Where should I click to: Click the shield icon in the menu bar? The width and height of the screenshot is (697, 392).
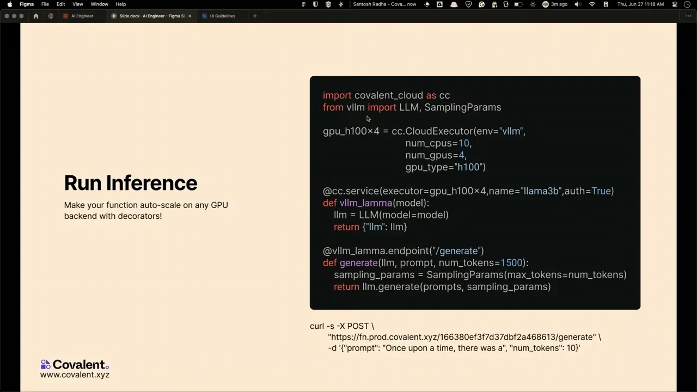click(315, 4)
